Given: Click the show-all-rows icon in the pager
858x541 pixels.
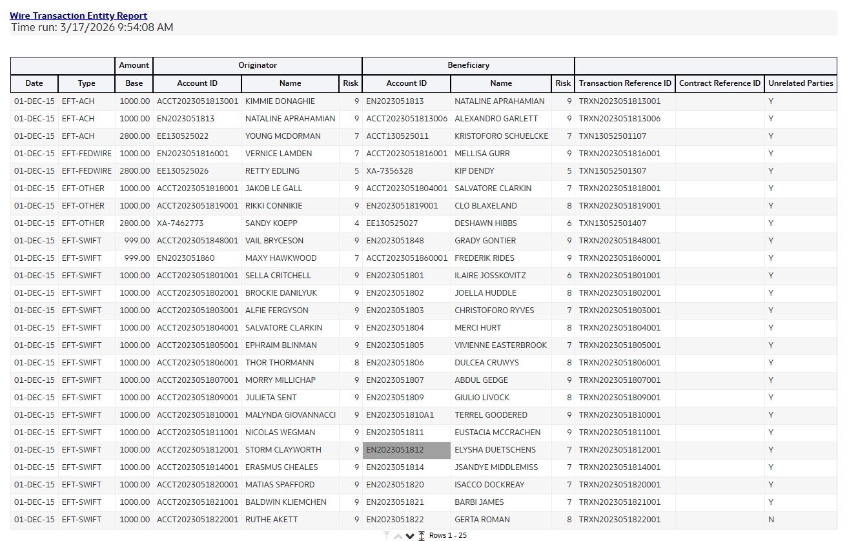Looking at the screenshot, I should [422, 535].
